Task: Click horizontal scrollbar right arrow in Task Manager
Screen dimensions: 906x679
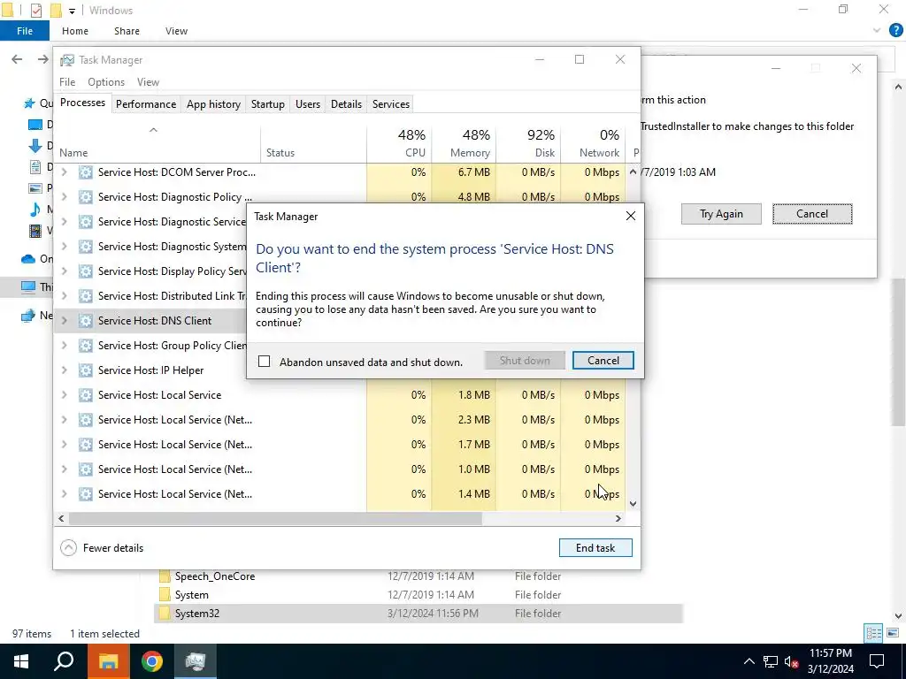Action: 618,518
